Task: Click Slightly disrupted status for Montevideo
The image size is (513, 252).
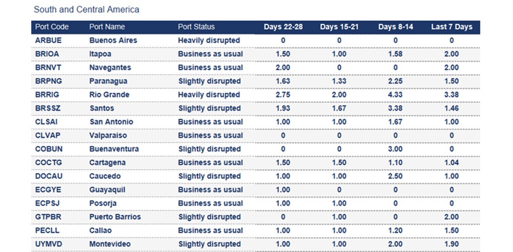Action: tap(209, 244)
